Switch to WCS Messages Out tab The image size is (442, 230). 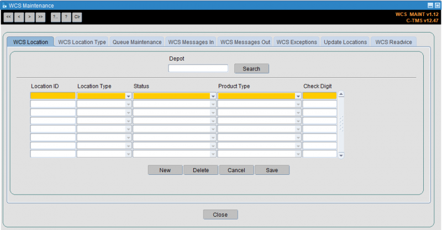pyautogui.click(x=245, y=42)
